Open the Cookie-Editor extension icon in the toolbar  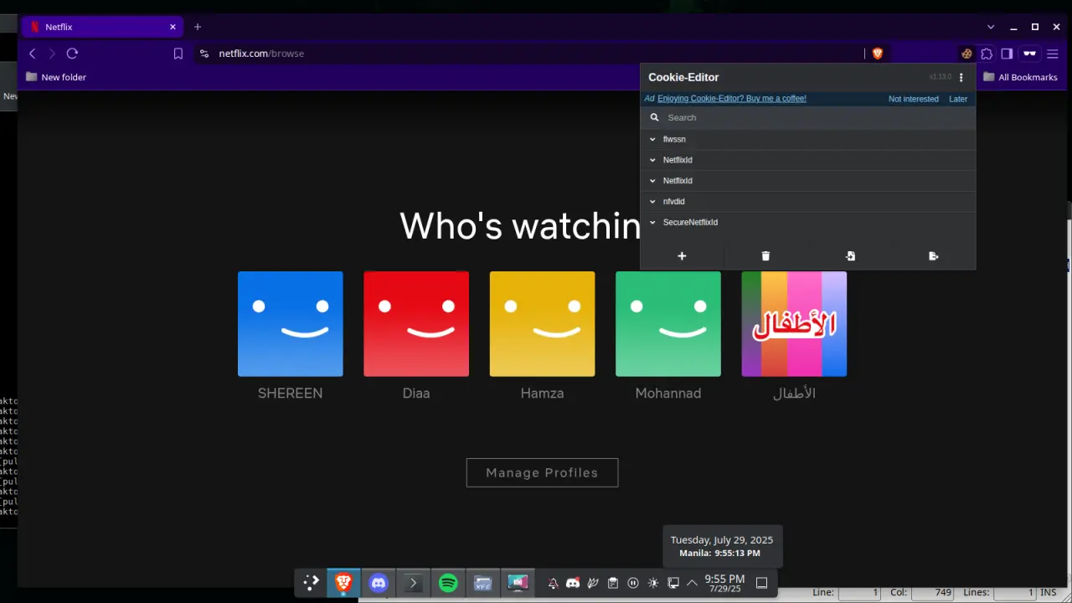tap(966, 54)
